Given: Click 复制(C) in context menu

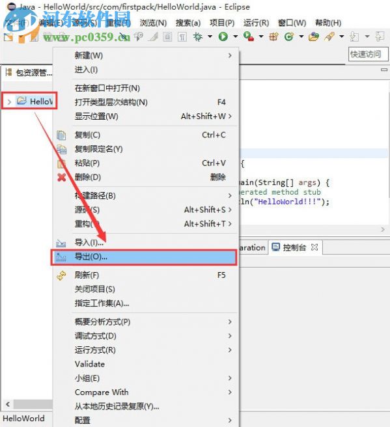Looking at the screenshot, I should [x=146, y=135].
